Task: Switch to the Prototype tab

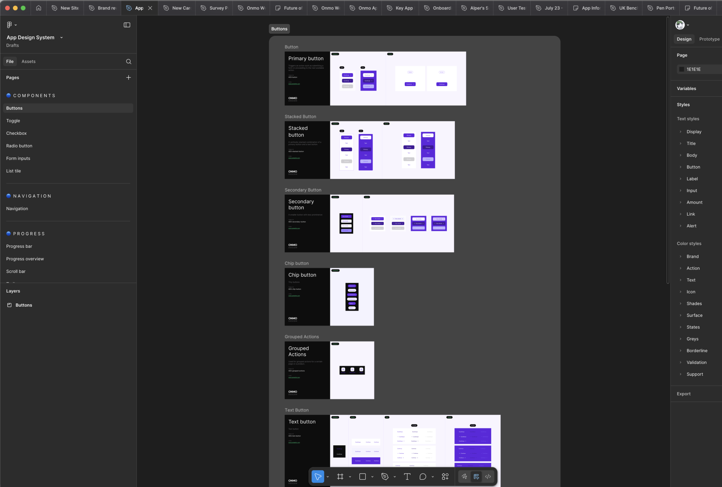Action: coord(709,39)
